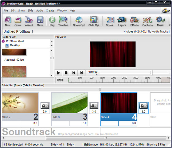This screenshot has width=172, height=148.
Task: Open the Layers toolbar icon
Action: 122,21
